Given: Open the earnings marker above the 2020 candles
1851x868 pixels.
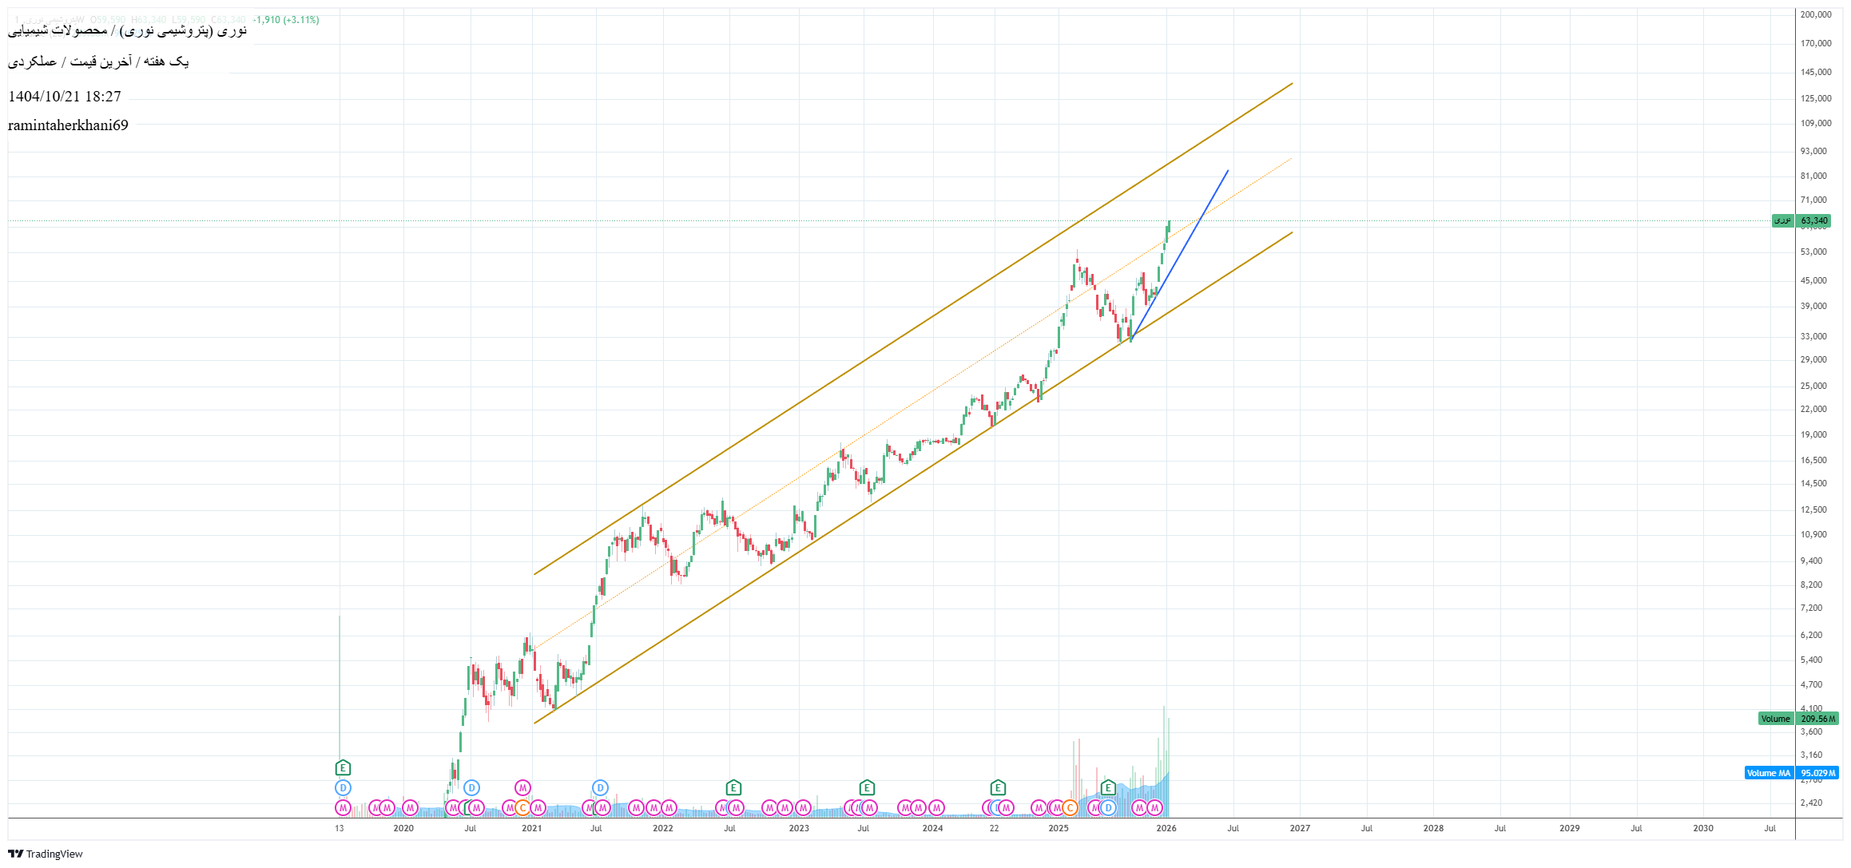Looking at the screenshot, I should (341, 768).
